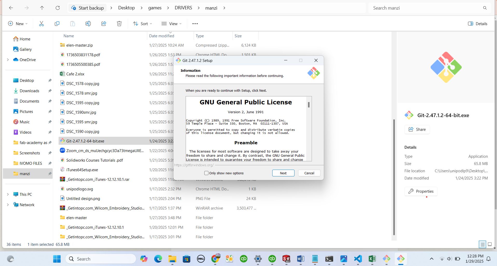Viewport: 497px width, 266px height.
Task: Show hidden system tray icons chevron
Action: point(431,258)
